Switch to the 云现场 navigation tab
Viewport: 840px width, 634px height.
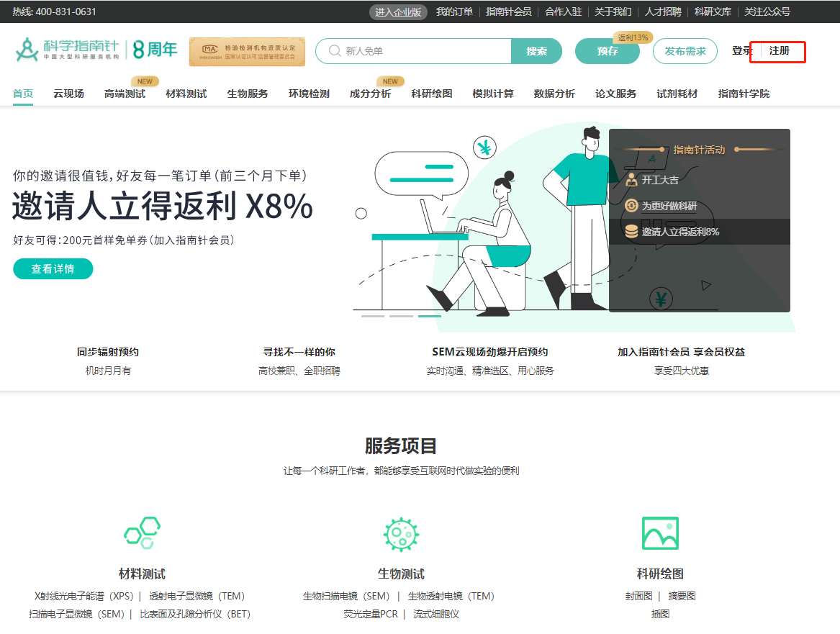[68, 93]
